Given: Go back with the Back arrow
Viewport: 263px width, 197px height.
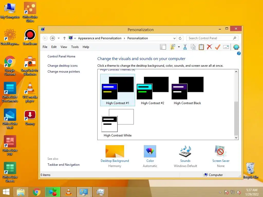Looking at the screenshot, I should (45, 38).
